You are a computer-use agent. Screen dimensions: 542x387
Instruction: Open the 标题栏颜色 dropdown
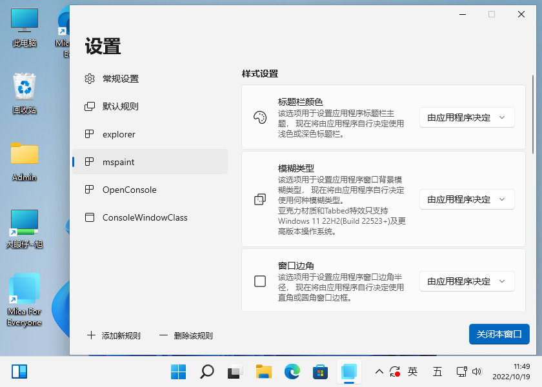click(467, 117)
